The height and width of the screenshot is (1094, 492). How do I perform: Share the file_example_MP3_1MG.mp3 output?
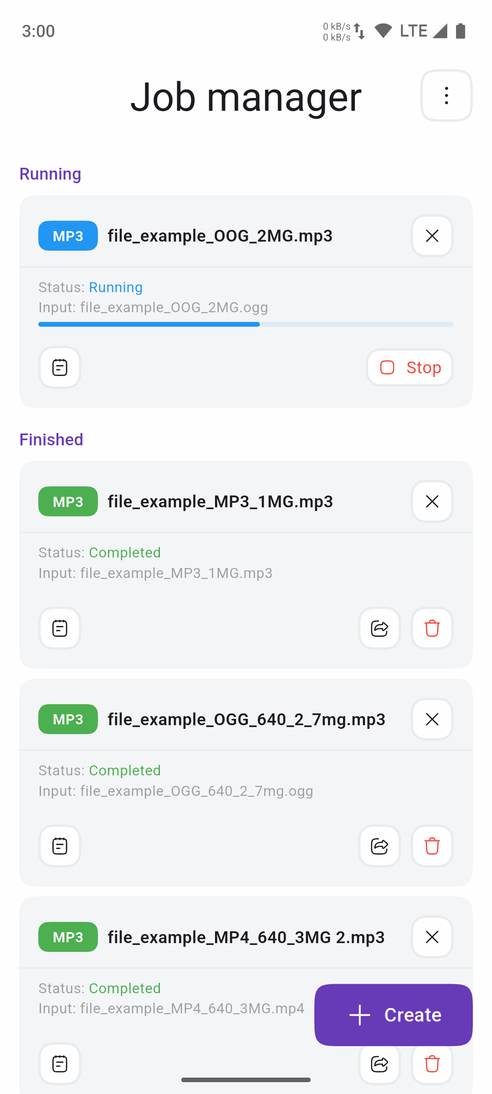click(x=379, y=628)
